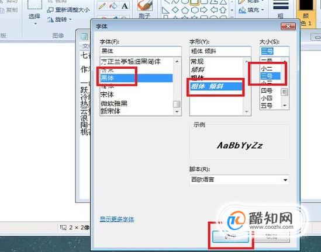Image resolution: width=321 pixels, height=252 pixels.
Task: Choose the Fill with color bucket tool
Action: [x=113, y=6]
